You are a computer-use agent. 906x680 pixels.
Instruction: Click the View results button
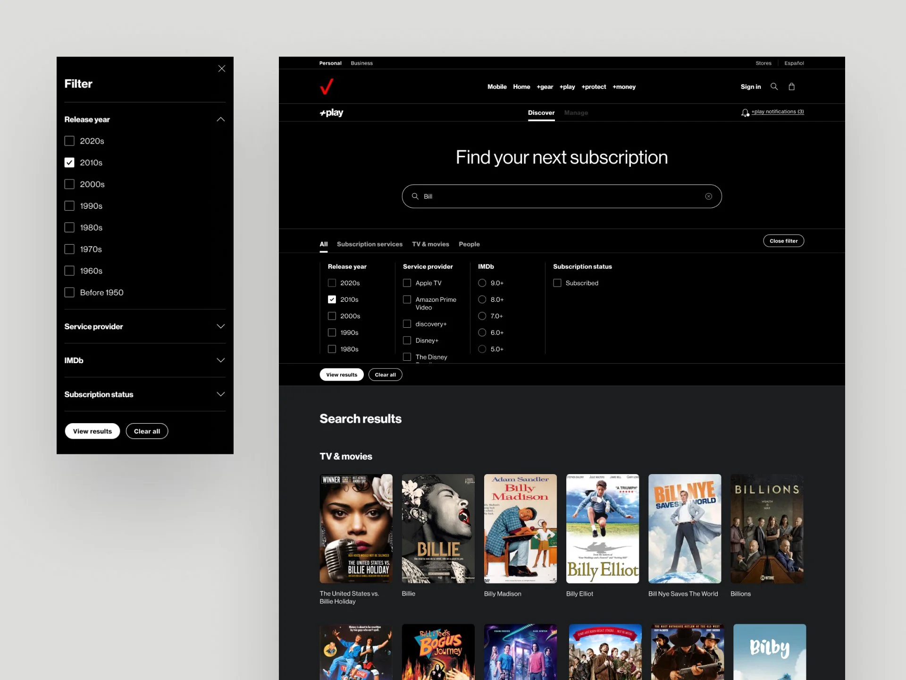tap(341, 374)
